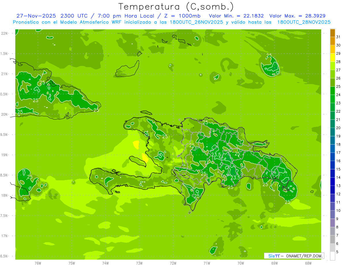346x267 pixels.
Task: Click the '27' color bar label
Action: [x=338, y=70]
